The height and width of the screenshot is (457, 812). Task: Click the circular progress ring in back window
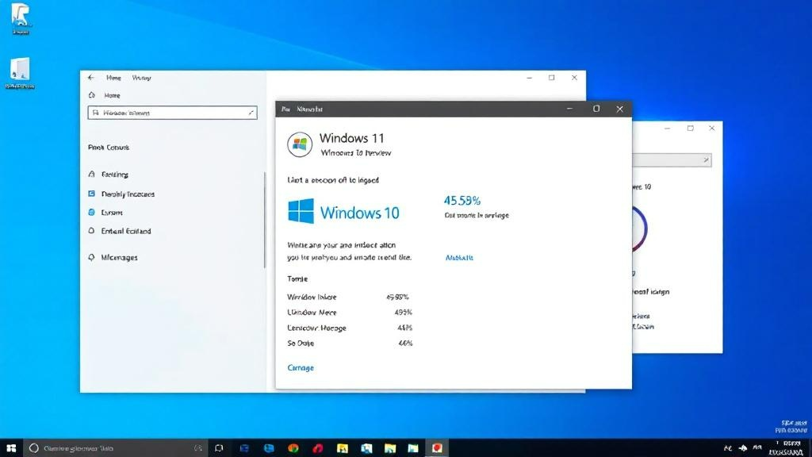coord(639,228)
